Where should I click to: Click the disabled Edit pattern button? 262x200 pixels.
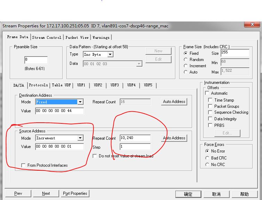pos(158,59)
